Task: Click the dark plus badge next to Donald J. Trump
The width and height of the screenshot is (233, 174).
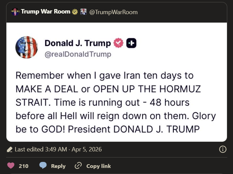Action: 131,43
